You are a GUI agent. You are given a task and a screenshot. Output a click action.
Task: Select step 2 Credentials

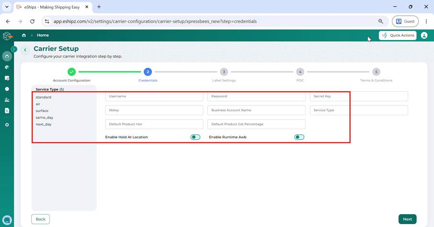pos(148,72)
